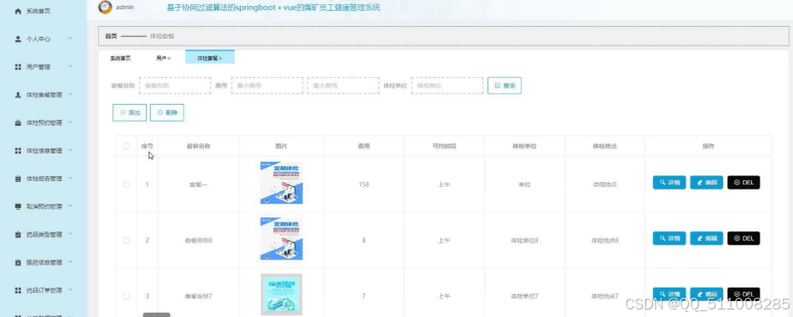Image resolution: width=793 pixels, height=317 pixels.
Task: Click the 添加 add button
Action: click(x=129, y=112)
